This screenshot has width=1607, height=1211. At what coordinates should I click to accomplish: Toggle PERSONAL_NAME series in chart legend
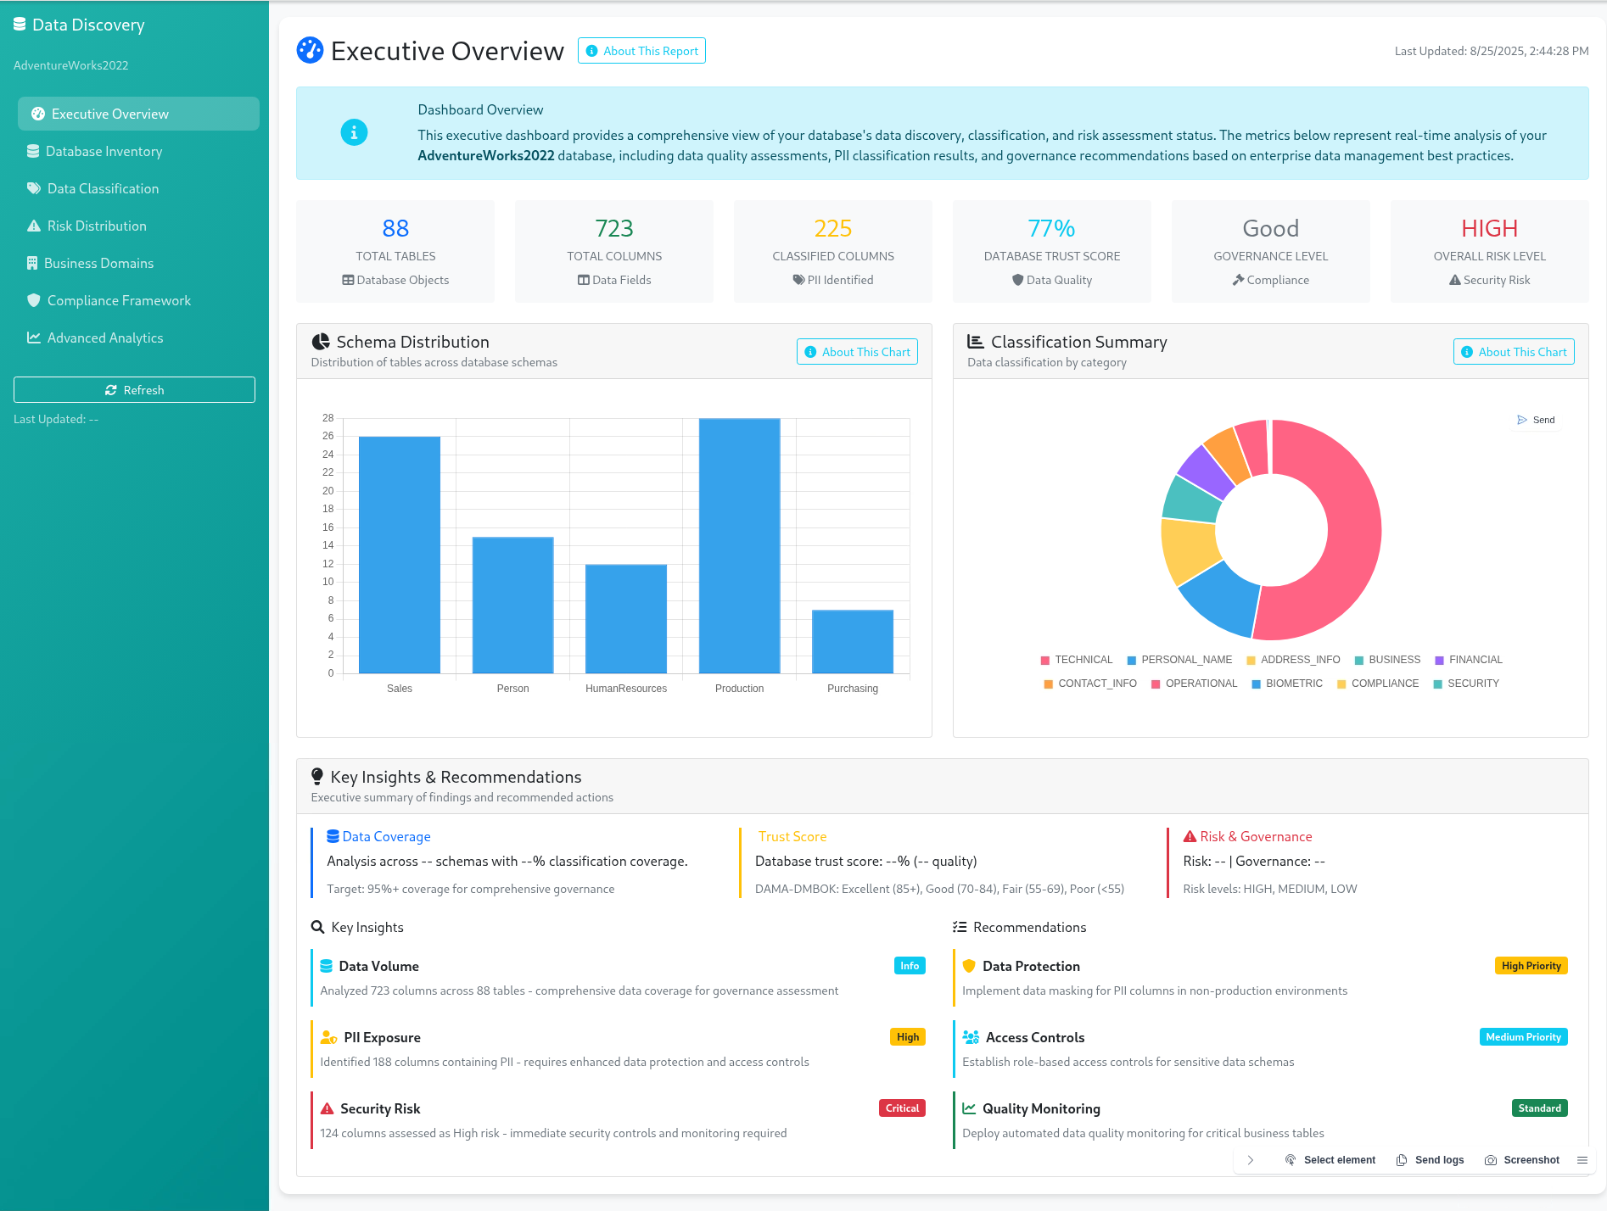click(x=1179, y=660)
